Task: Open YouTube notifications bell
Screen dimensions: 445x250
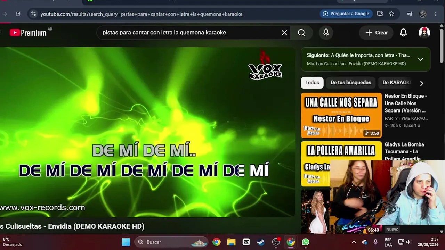Action: pos(403,33)
